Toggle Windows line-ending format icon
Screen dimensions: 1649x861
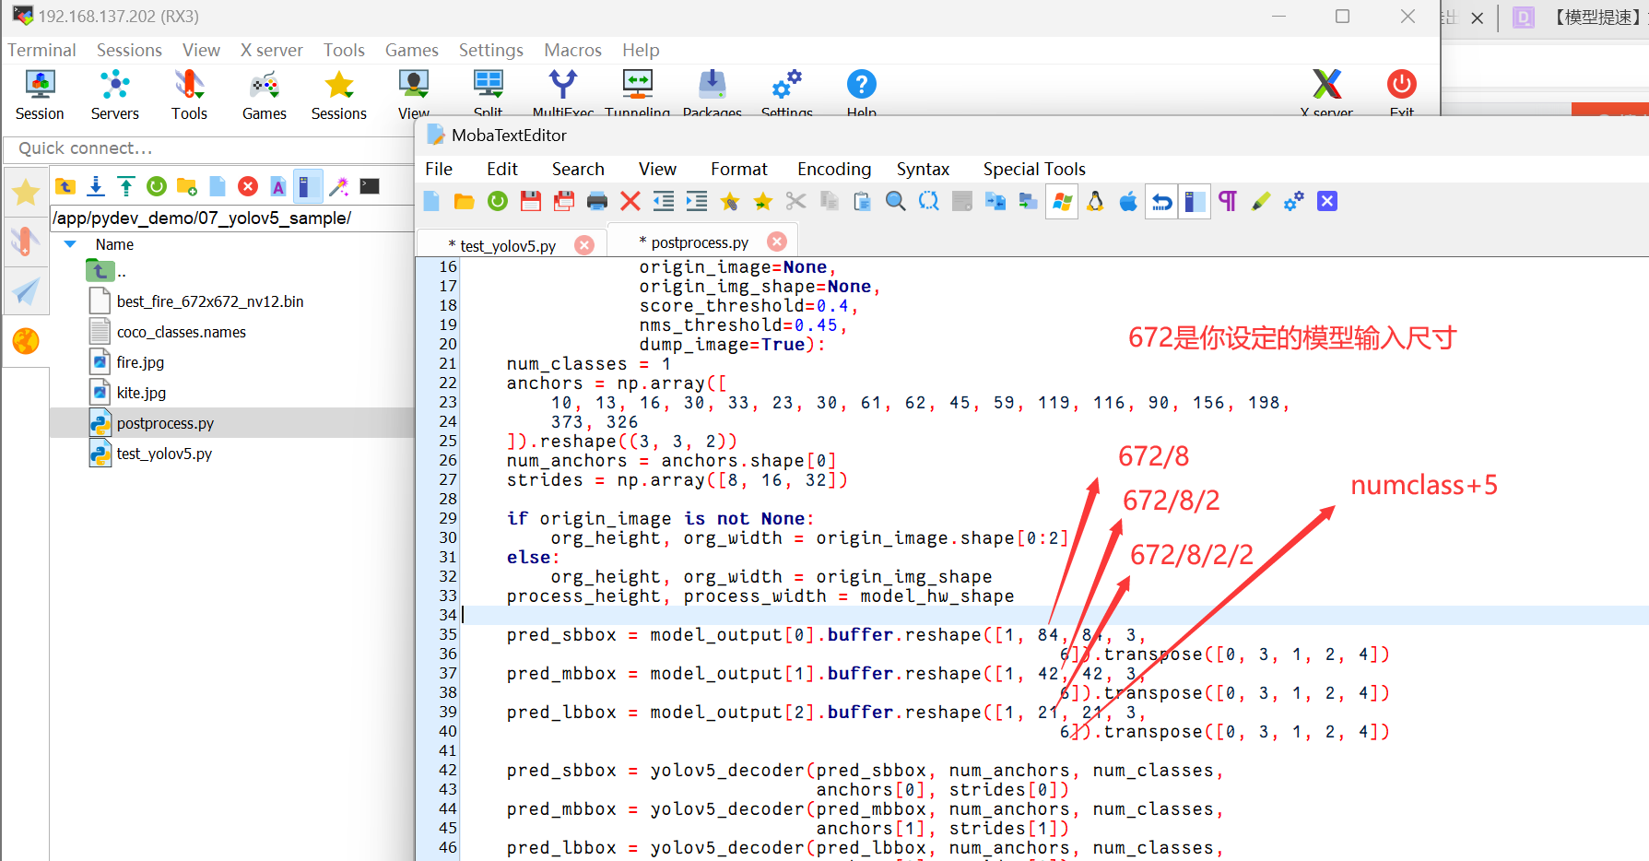pyautogui.click(x=1062, y=201)
